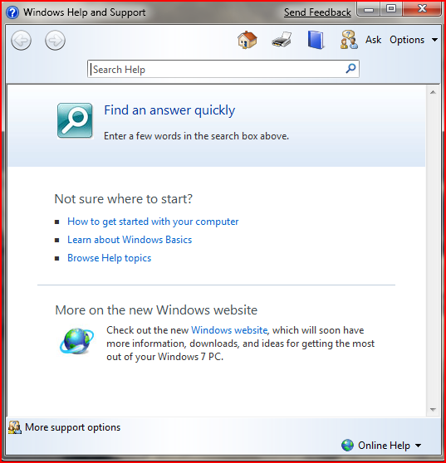
Task: Click 'Enter a few words in the search box above.'
Action: click(196, 136)
